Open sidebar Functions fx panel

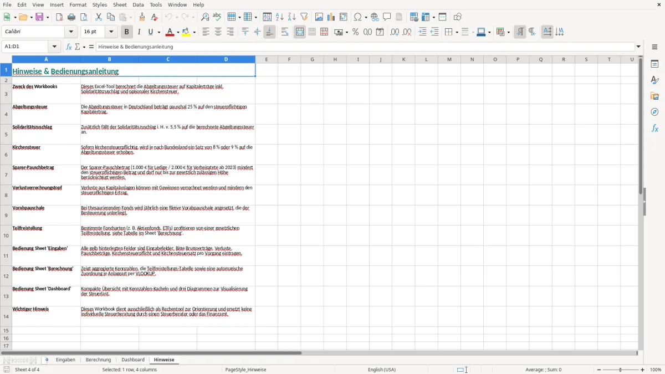(x=654, y=129)
